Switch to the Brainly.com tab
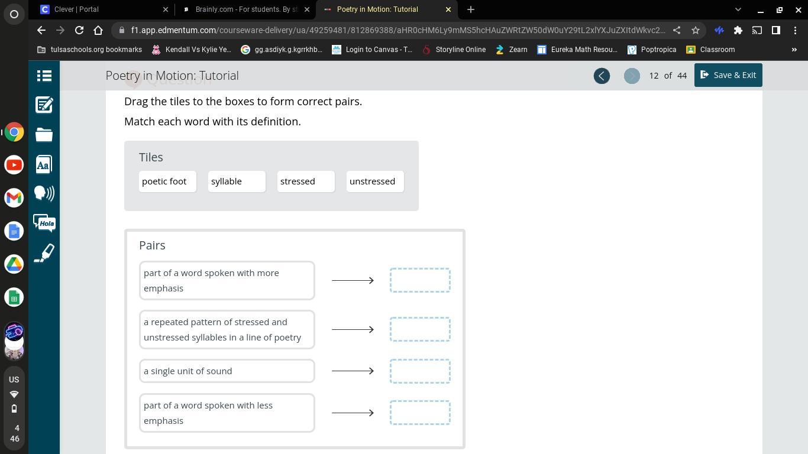 [x=247, y=9]
